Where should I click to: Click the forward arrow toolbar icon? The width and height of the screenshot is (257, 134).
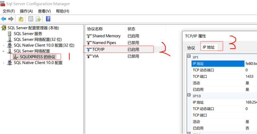tap(11, 19)
